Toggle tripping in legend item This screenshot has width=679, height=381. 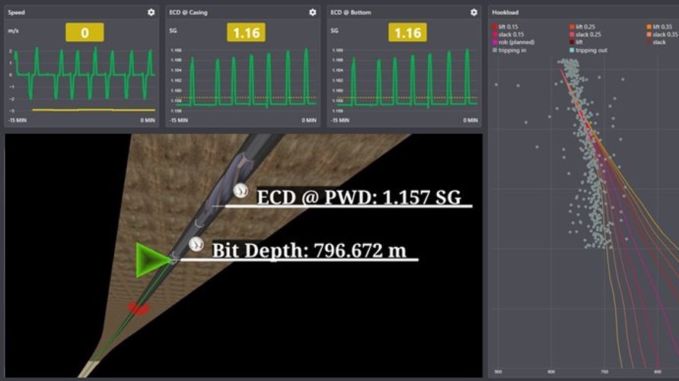510,50
